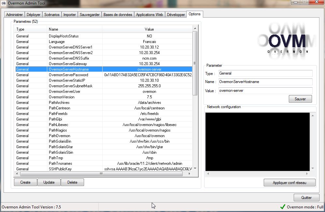
Task: Select the OvermonServerPassword row
Action: 104,75
